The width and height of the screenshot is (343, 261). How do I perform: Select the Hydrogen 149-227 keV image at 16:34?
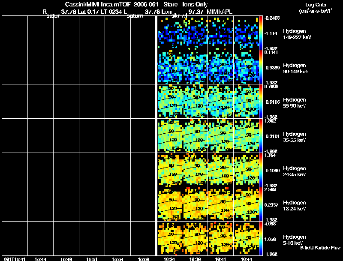(170, 33)
